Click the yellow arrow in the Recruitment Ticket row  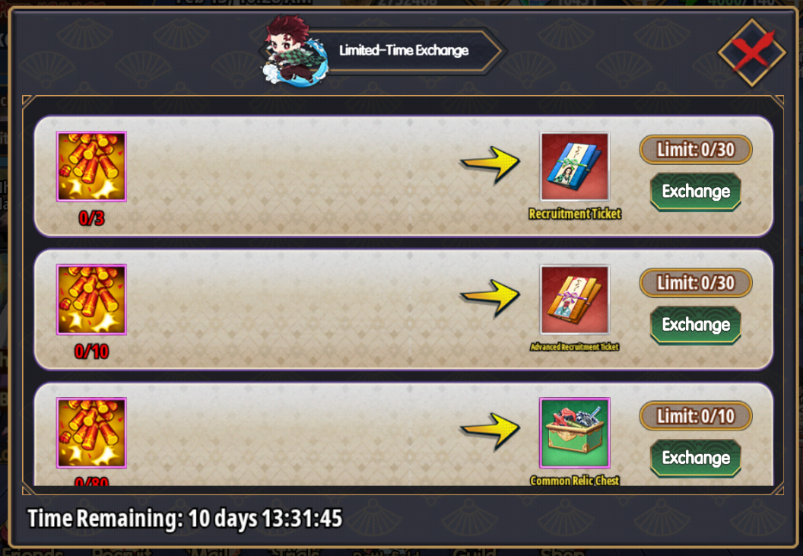point(490,164)
